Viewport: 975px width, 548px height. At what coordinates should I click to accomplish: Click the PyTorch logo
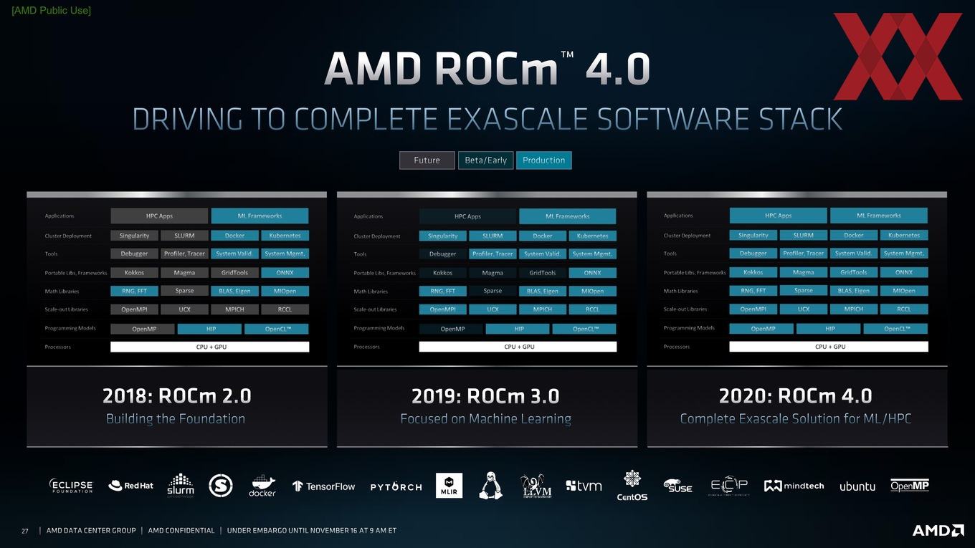click(396, 487)
